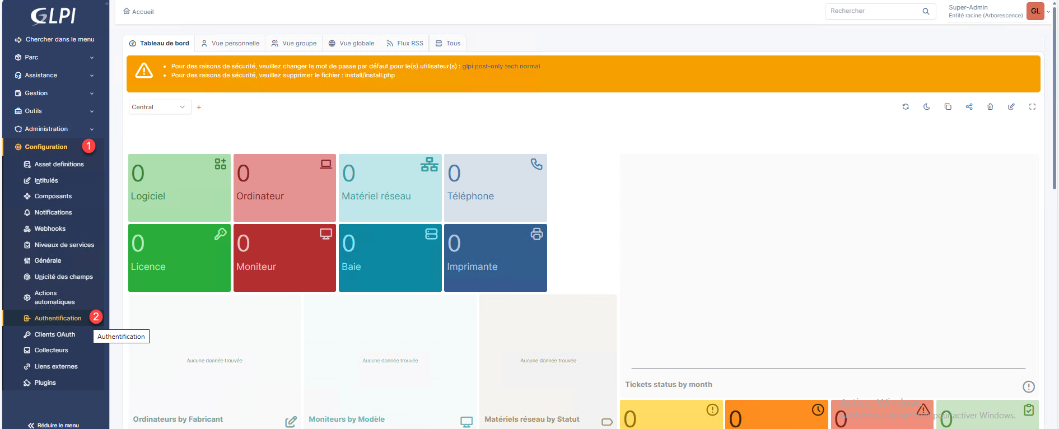Click the clone dashboard icon
This screenshot has width=1059, height=429.
(948, 107)
